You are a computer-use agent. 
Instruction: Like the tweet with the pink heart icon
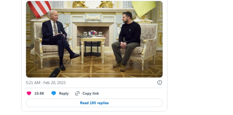coord(29,93)
